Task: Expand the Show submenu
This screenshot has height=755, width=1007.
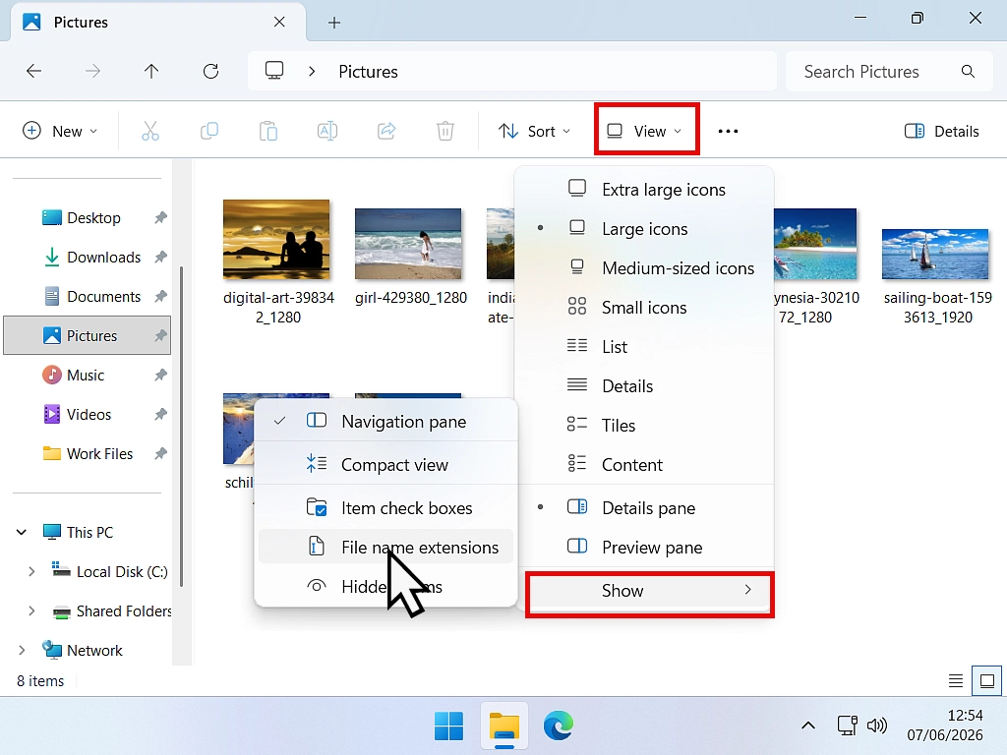Action: click(x=649, y=591)
